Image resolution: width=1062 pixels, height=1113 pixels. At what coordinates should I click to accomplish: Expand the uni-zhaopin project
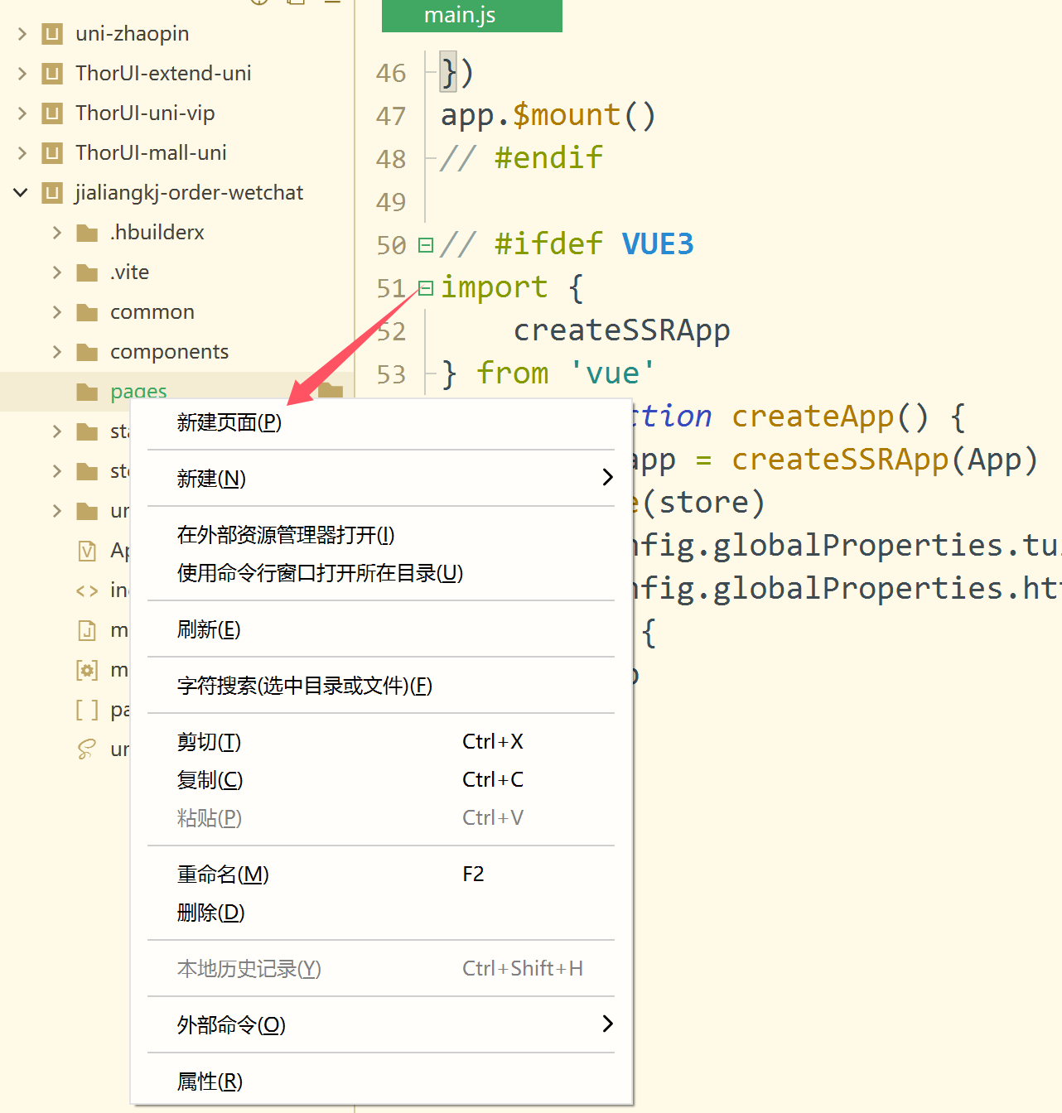(x=22, y=34)
